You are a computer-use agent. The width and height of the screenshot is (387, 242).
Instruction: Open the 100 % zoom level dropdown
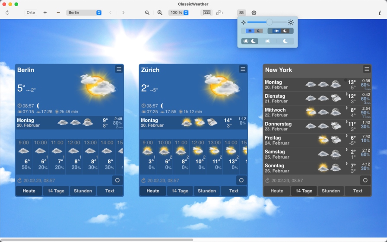[x=179, y=13]
